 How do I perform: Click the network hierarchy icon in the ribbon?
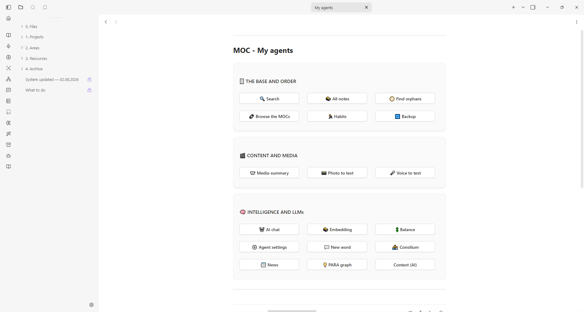pos(9,79)
